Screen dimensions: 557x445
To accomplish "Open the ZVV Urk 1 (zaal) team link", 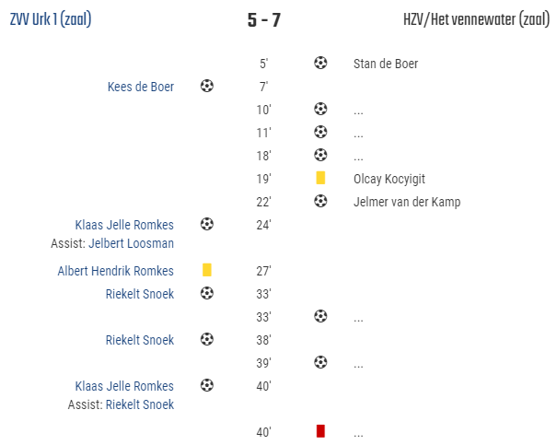I will tap(51, 19).
